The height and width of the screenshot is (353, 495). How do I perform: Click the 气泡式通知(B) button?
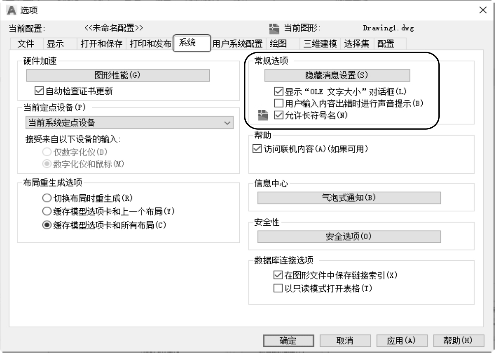point(349,198)
